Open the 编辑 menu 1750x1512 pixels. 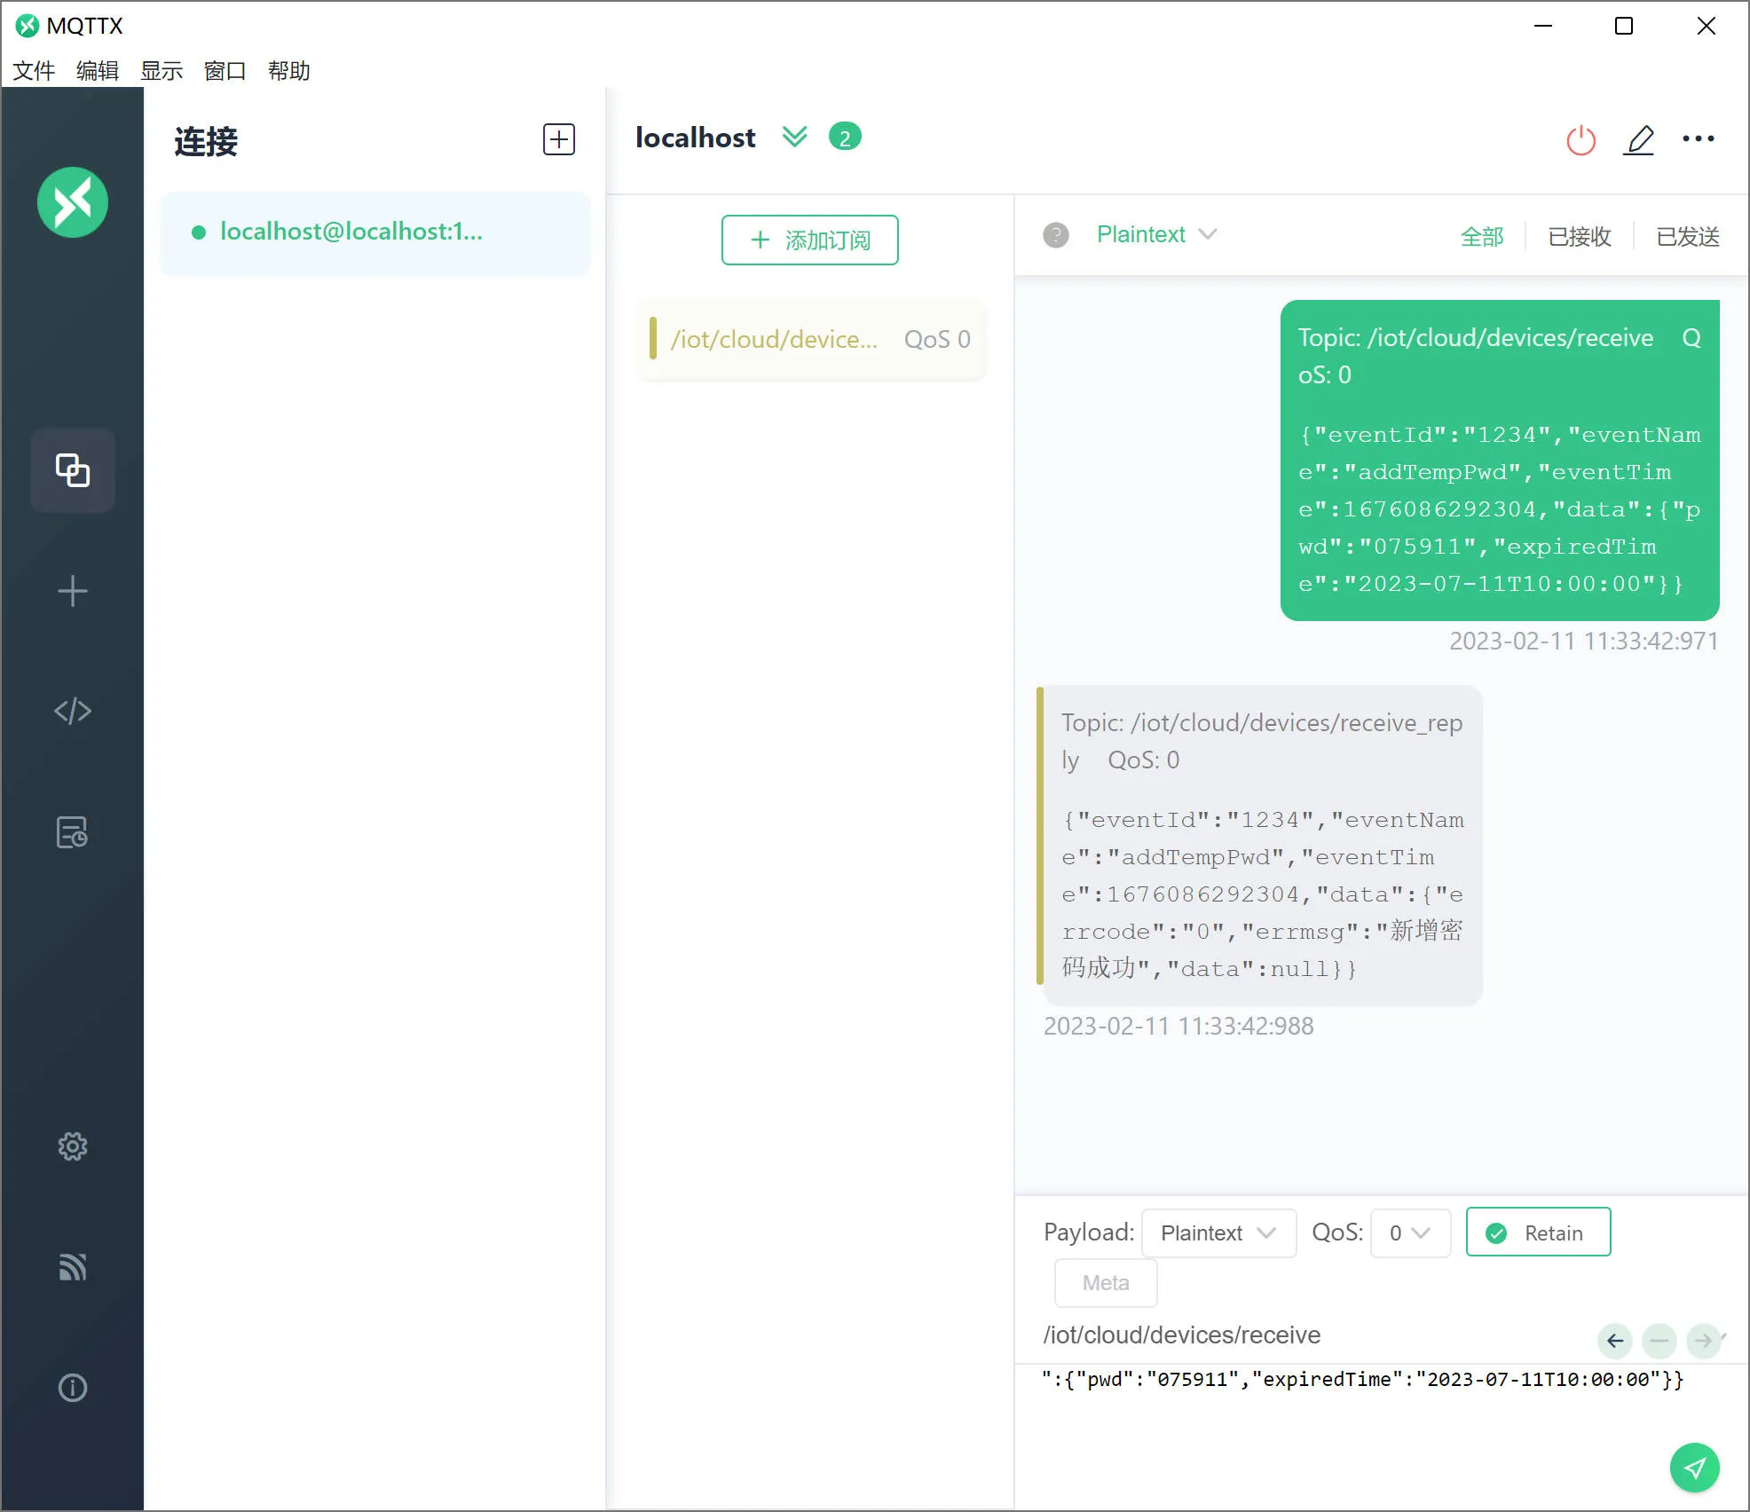tap(98, 70)
